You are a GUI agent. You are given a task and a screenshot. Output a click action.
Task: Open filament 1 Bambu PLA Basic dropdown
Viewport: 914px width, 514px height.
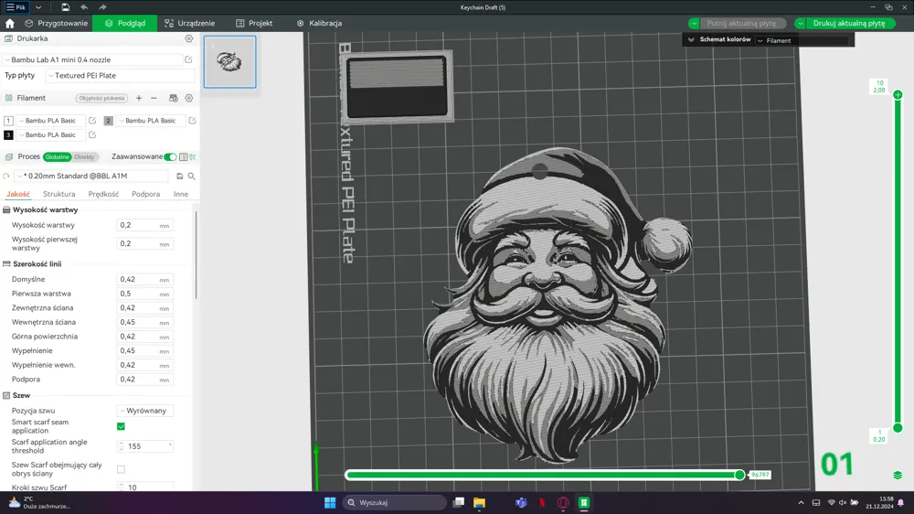(50, 121)
